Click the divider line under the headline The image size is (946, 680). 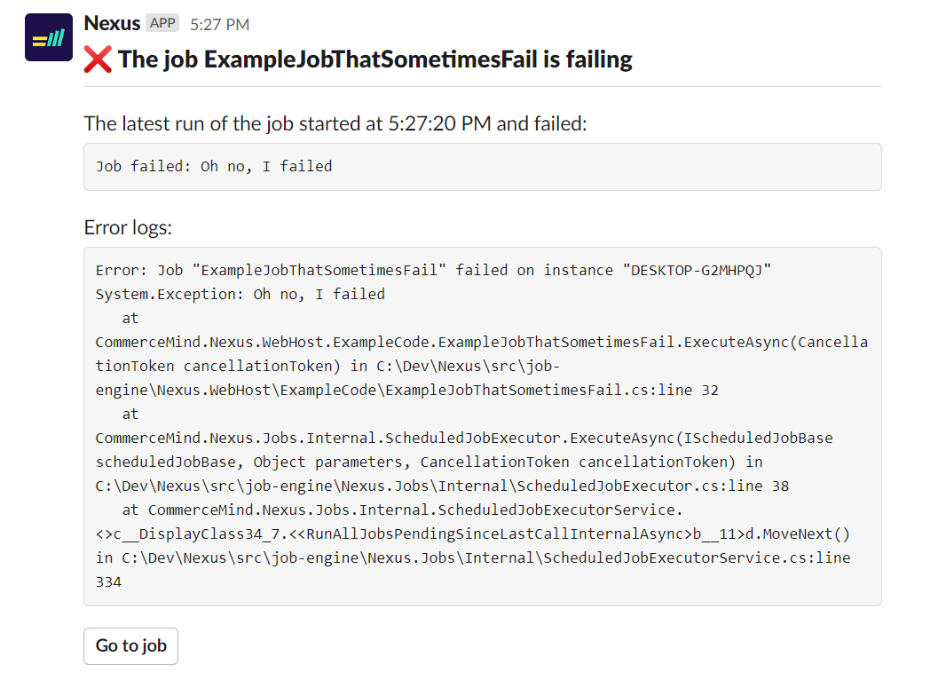coord(483,87)
